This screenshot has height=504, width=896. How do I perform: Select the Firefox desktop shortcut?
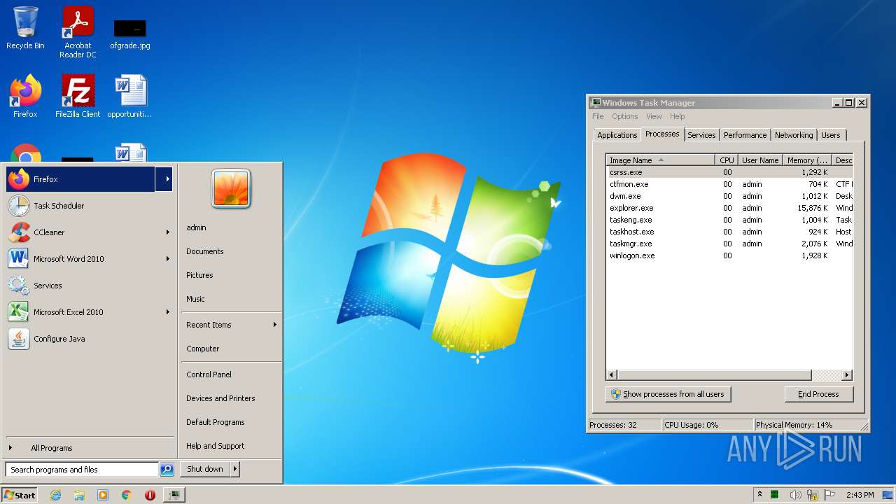pos(25,97)
